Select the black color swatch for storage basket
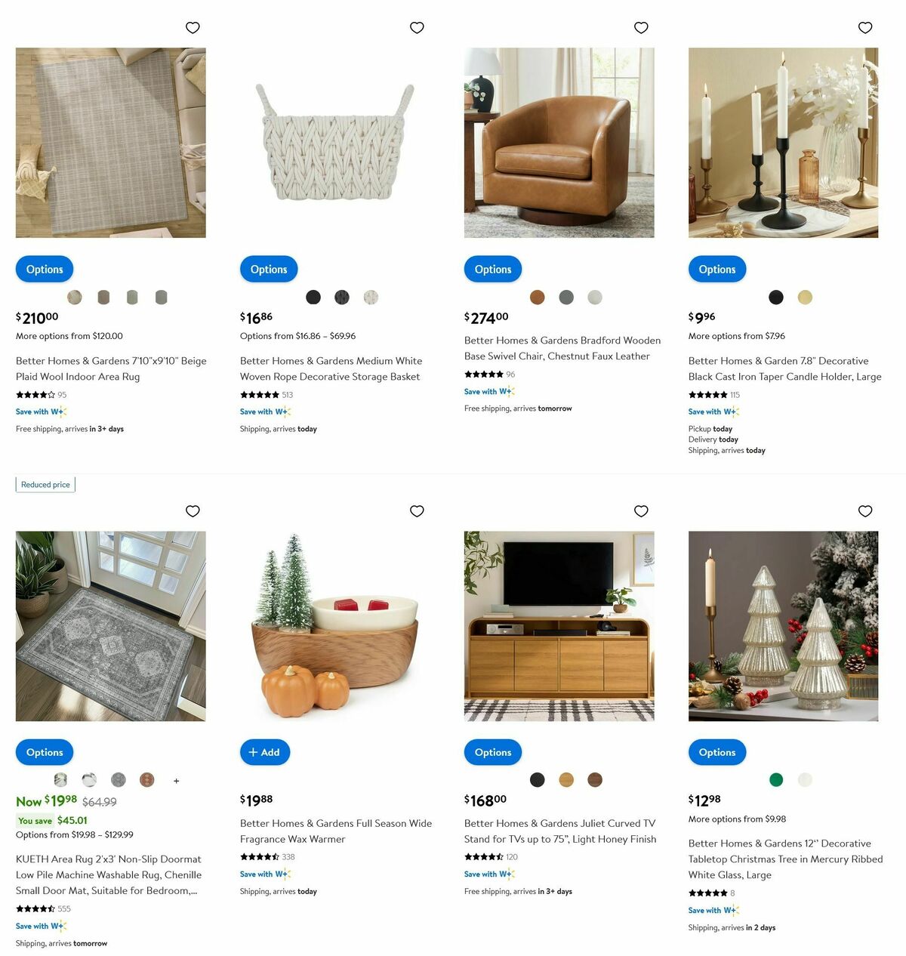Image resolution: width=906 pixels, height=956 pixels. [x=313, y=298]
